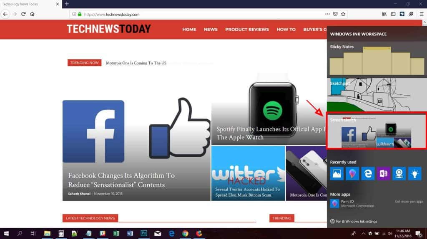The width and height of the screenshot is (427, 239).
Task: Open recently used OneNote icon
Action: (x=384, y=174)
